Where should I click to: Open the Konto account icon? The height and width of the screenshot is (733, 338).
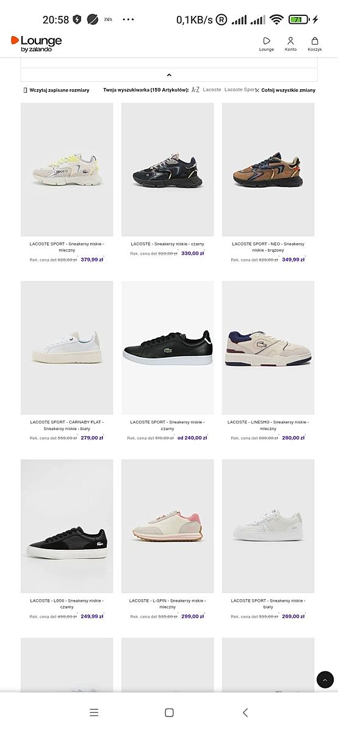click(x=290, y=44)
